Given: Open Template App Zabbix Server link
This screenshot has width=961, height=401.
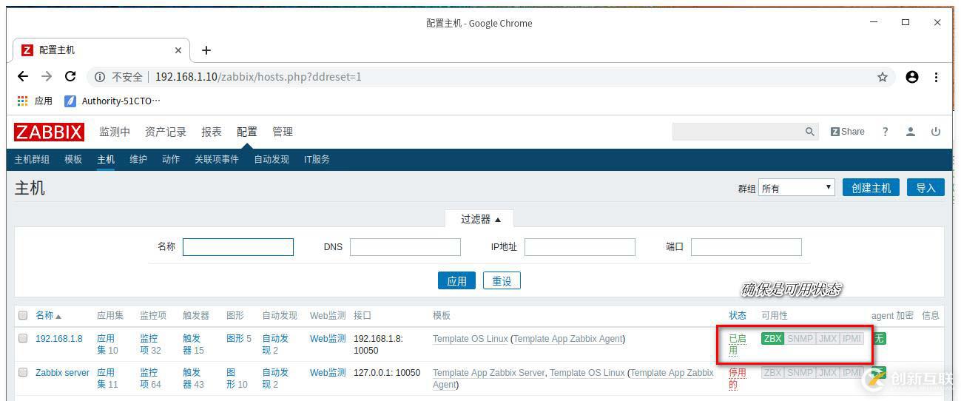Looking at the screenshot, I should click(x=488, y=373).
